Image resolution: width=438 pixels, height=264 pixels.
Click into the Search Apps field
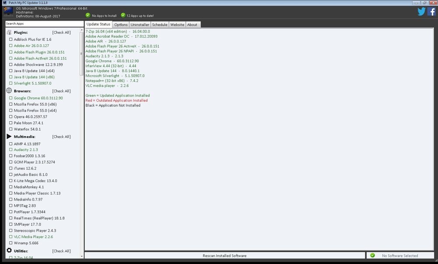tap(44, 24)
